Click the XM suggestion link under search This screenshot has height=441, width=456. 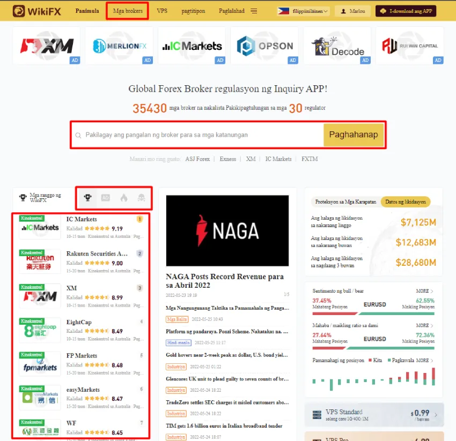click(251, 159)
